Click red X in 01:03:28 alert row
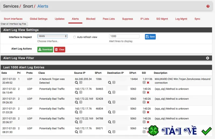 tap(148, 112)
